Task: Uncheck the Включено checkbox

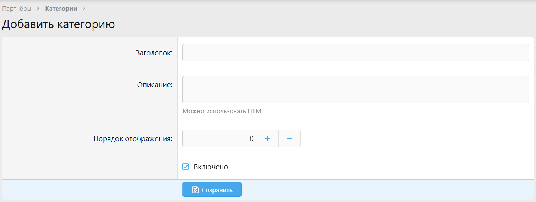Action: click(x=186, y=167)
